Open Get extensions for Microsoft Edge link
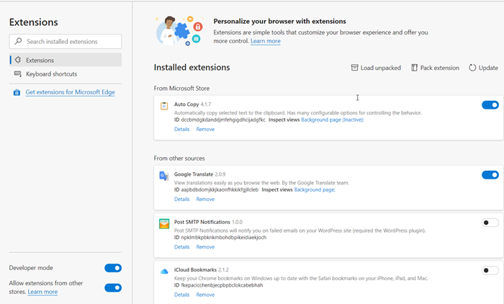 tap(70, 92)
